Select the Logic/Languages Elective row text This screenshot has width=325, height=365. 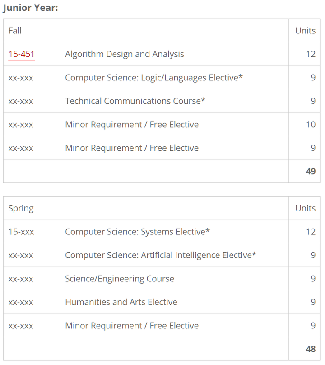tap(154, 78)
